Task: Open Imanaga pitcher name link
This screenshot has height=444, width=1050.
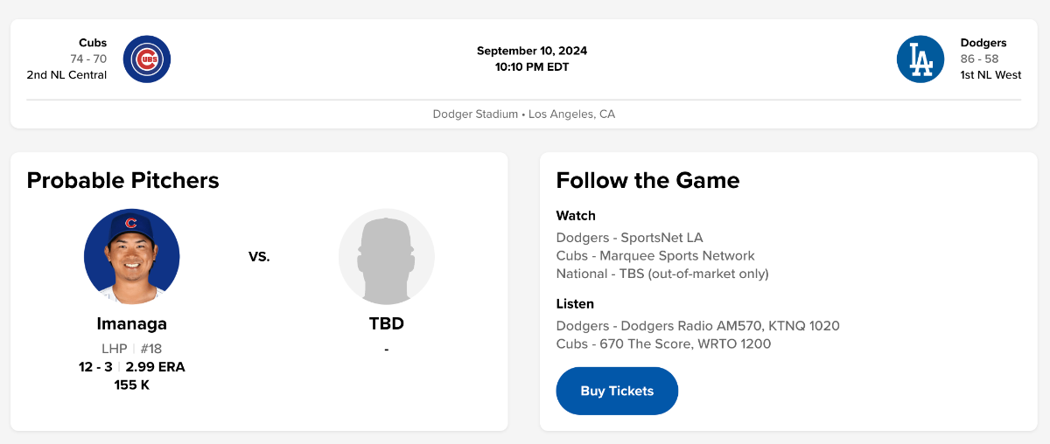Action: click(x=132, y=323)
